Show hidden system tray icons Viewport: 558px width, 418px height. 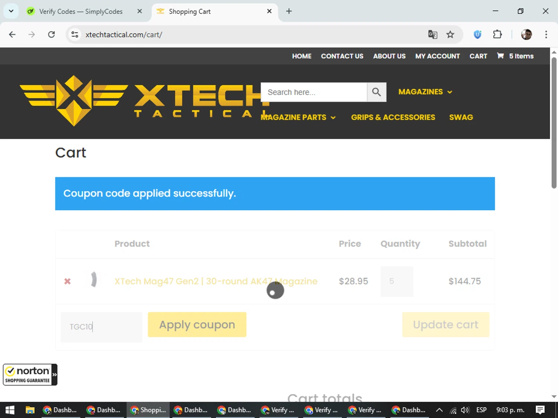pos(439,410)
